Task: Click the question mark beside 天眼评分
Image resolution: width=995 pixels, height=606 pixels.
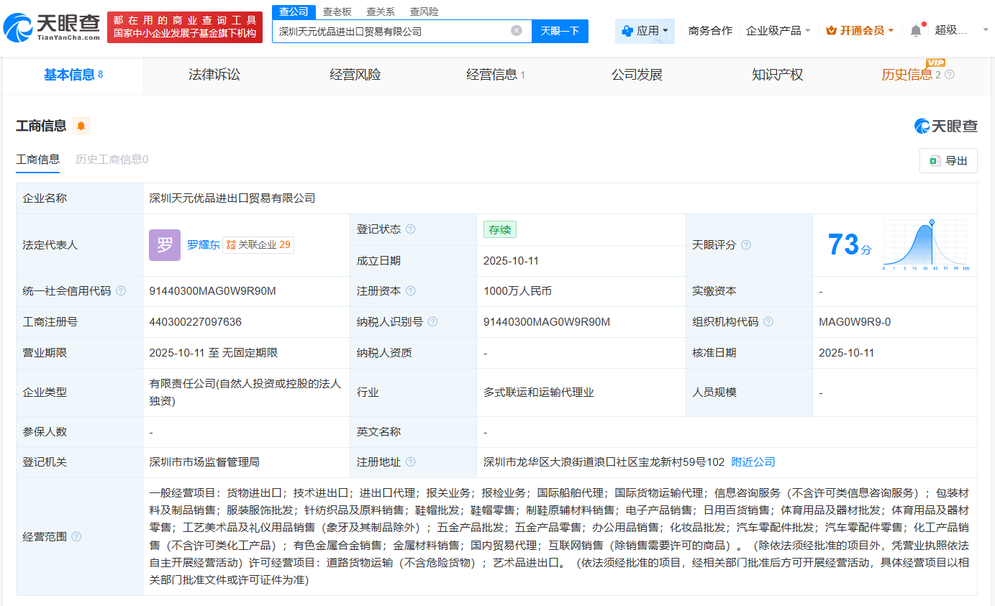Action: click(x=746, y=244)
